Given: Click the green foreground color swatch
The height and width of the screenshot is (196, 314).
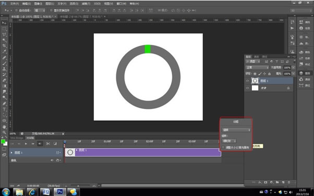Looking at the screenshot, I should coord(3,141).
